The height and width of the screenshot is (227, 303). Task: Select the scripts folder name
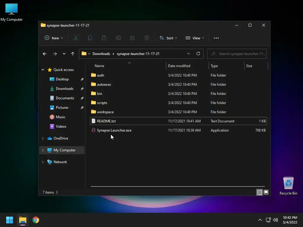pyautogui.click(x=102, y=103)
